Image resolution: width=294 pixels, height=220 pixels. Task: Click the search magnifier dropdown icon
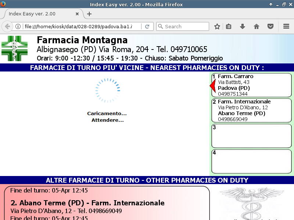coord(161,26)
